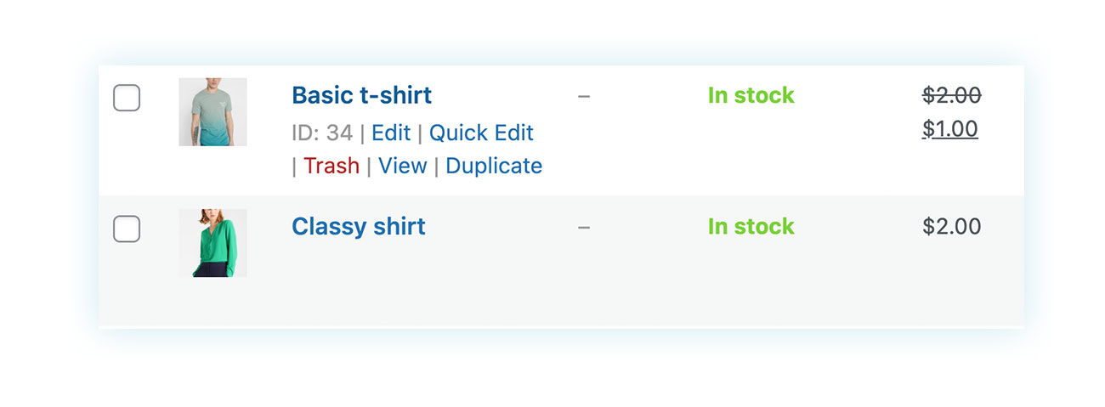This screenshot has width=1105, height=407.
Task: Duplicate the Basic t-shirt product
Action: click(x=494, y=166)
